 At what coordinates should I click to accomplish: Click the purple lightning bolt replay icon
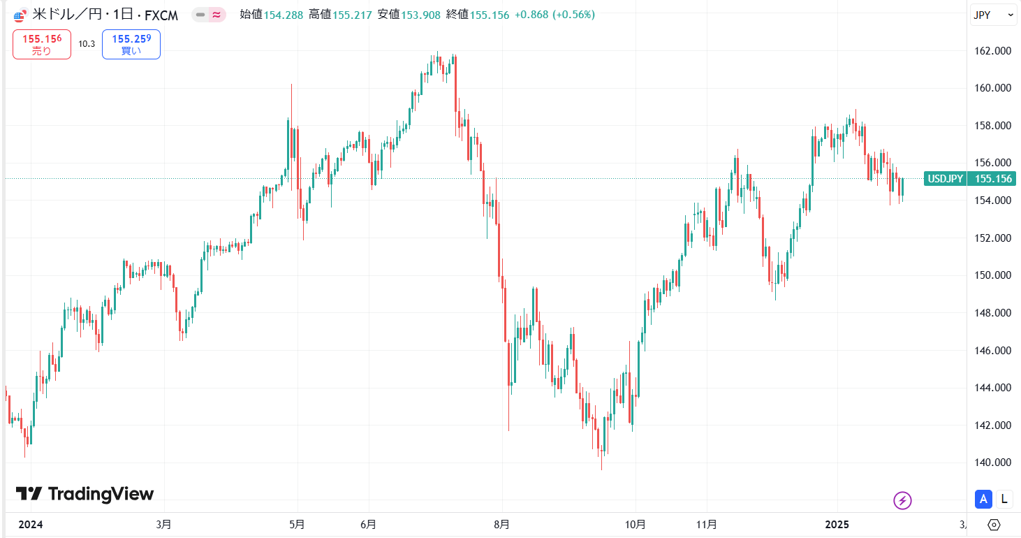coord(903,500)
